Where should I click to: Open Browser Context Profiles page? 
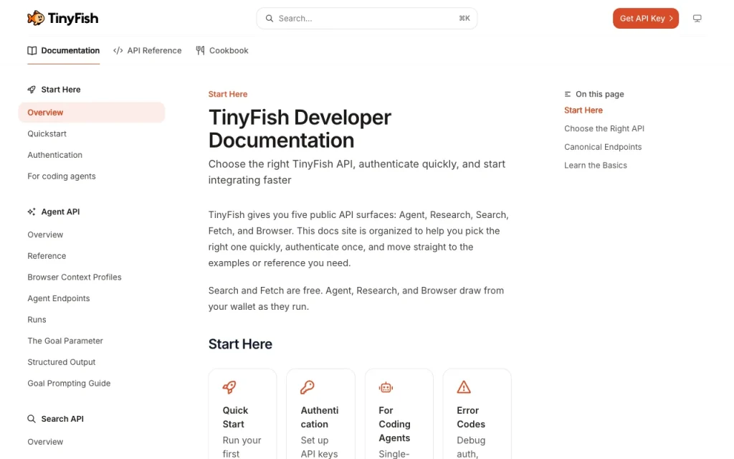click(75, 278)
